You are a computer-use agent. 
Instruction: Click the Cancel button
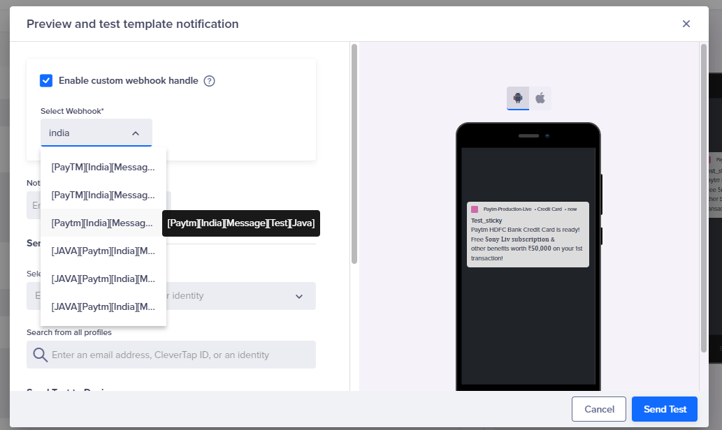(599, 409)
